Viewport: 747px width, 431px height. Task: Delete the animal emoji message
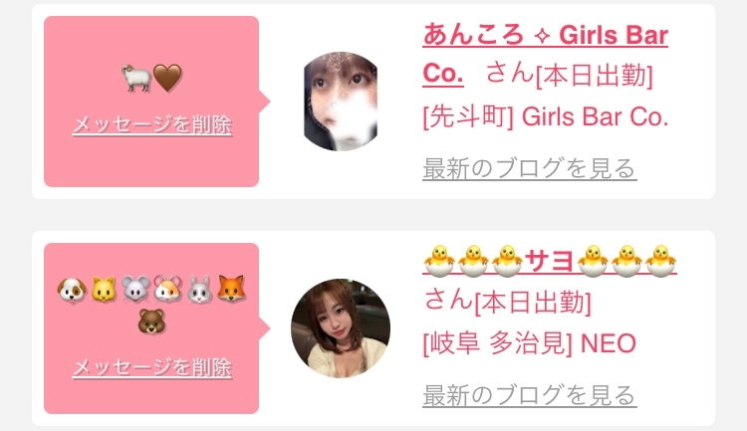pos(152,367)
